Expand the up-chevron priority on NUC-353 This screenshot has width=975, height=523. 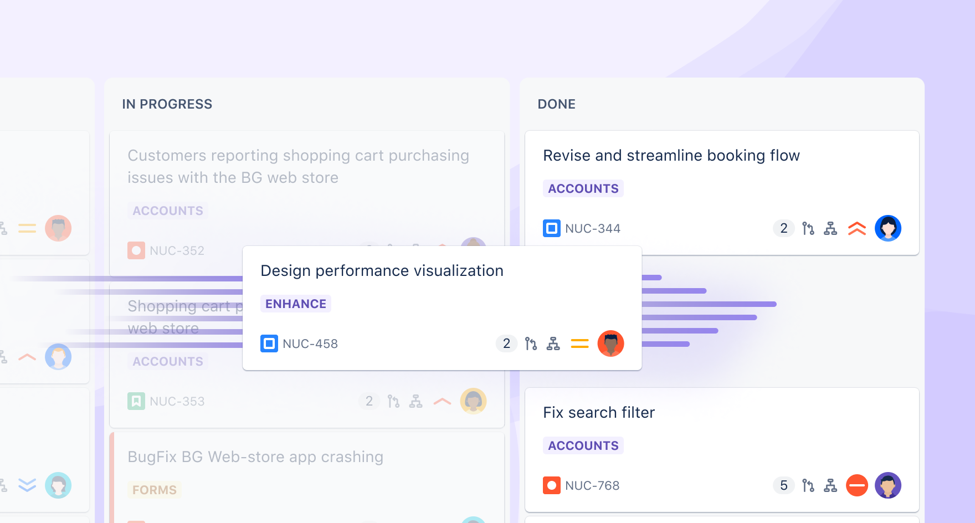(442, 401)
